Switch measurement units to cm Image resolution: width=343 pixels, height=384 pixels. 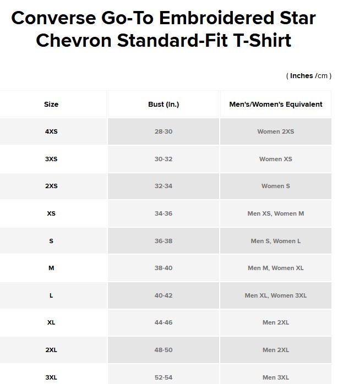[x=322, y=76]
